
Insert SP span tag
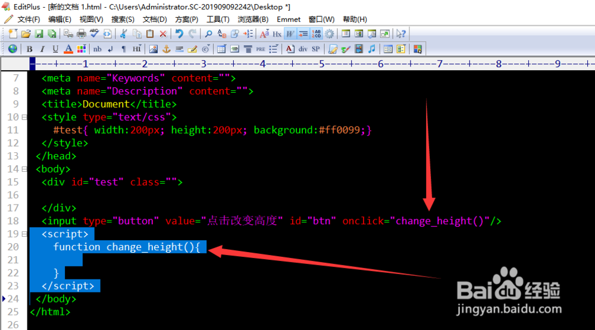pos(316,49)
